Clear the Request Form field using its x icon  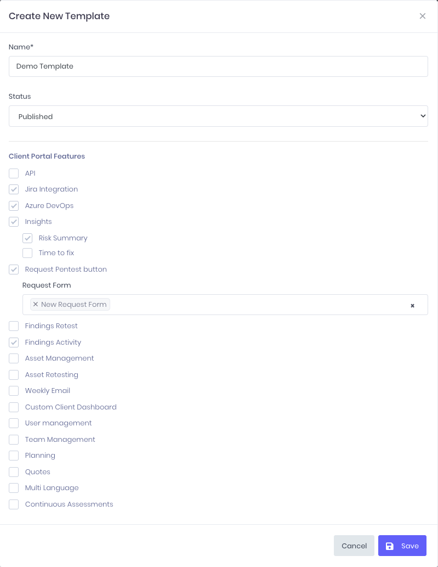coord(412,305)
